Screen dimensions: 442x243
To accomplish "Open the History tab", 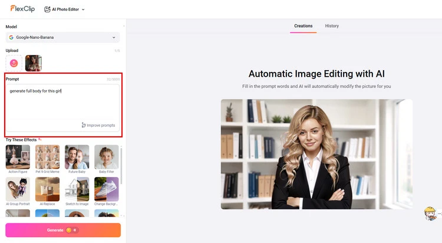I will pyautogui.click(x=332, y=26).
